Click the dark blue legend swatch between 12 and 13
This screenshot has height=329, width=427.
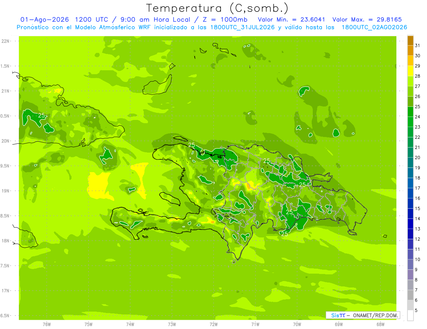tap(410, 234)
